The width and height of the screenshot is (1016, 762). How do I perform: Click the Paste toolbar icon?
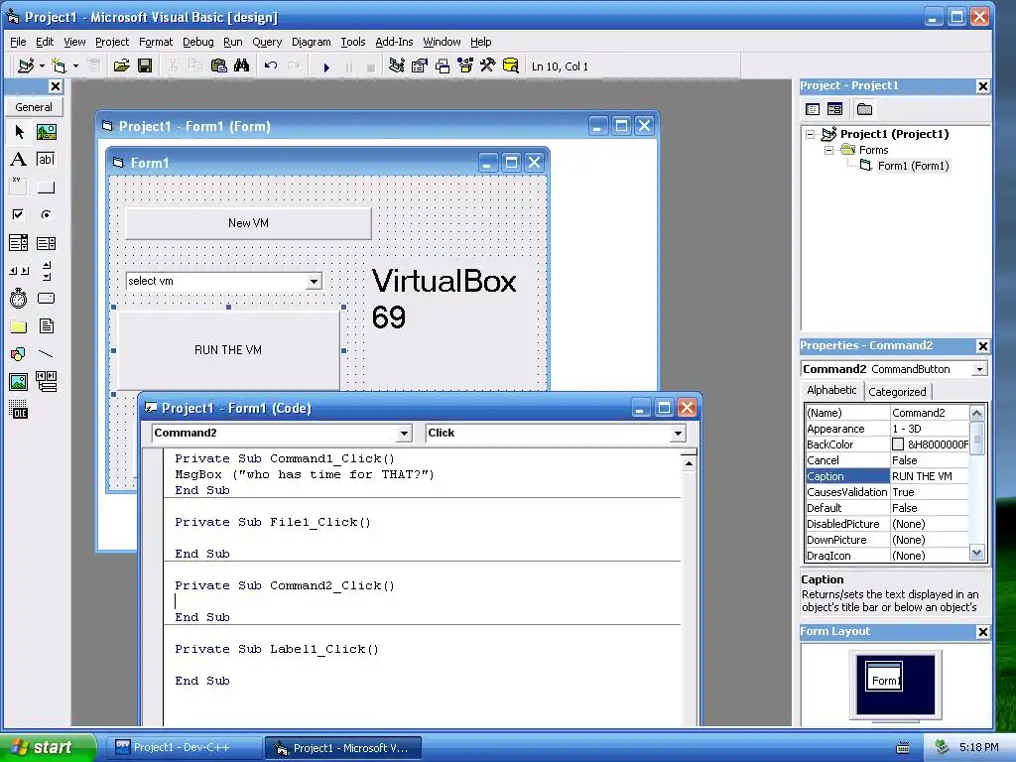pos(219,65)
